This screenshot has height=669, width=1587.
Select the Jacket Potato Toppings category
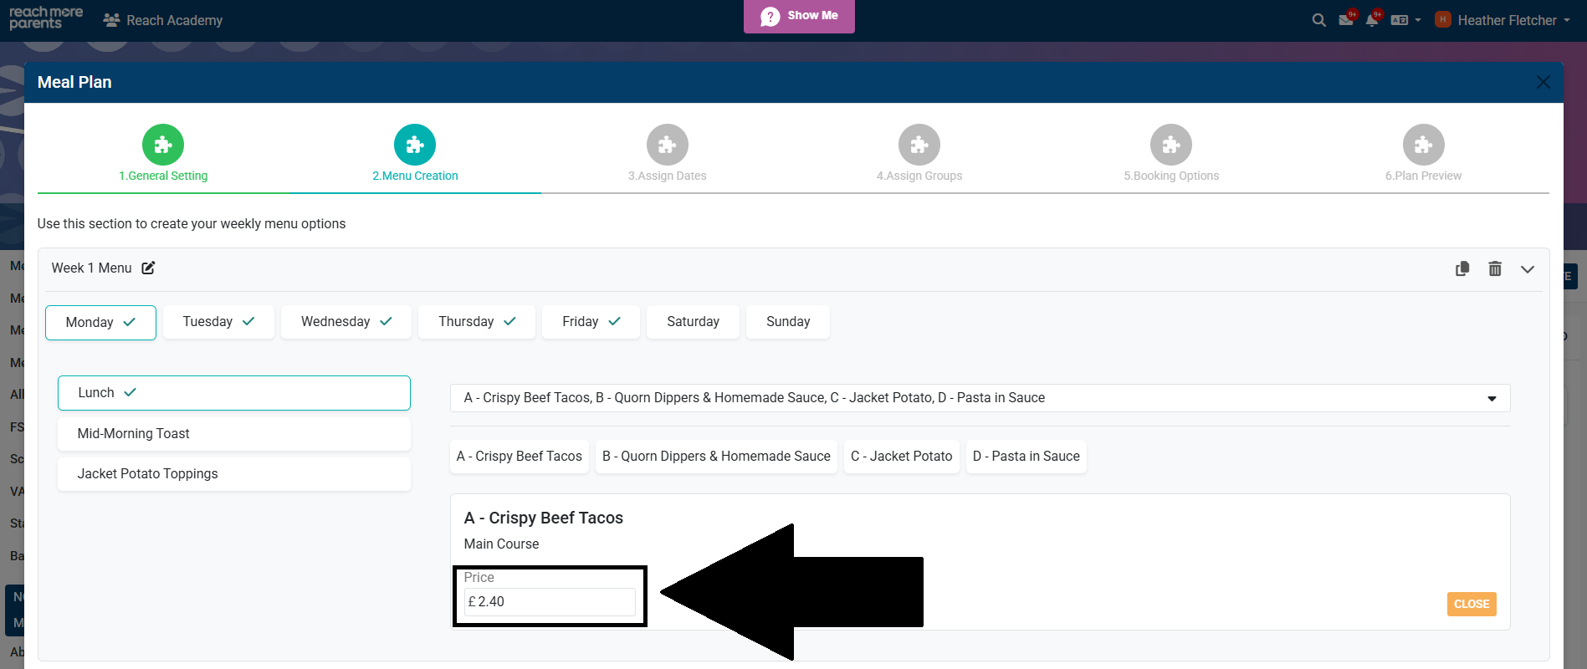tap(233, 473)
